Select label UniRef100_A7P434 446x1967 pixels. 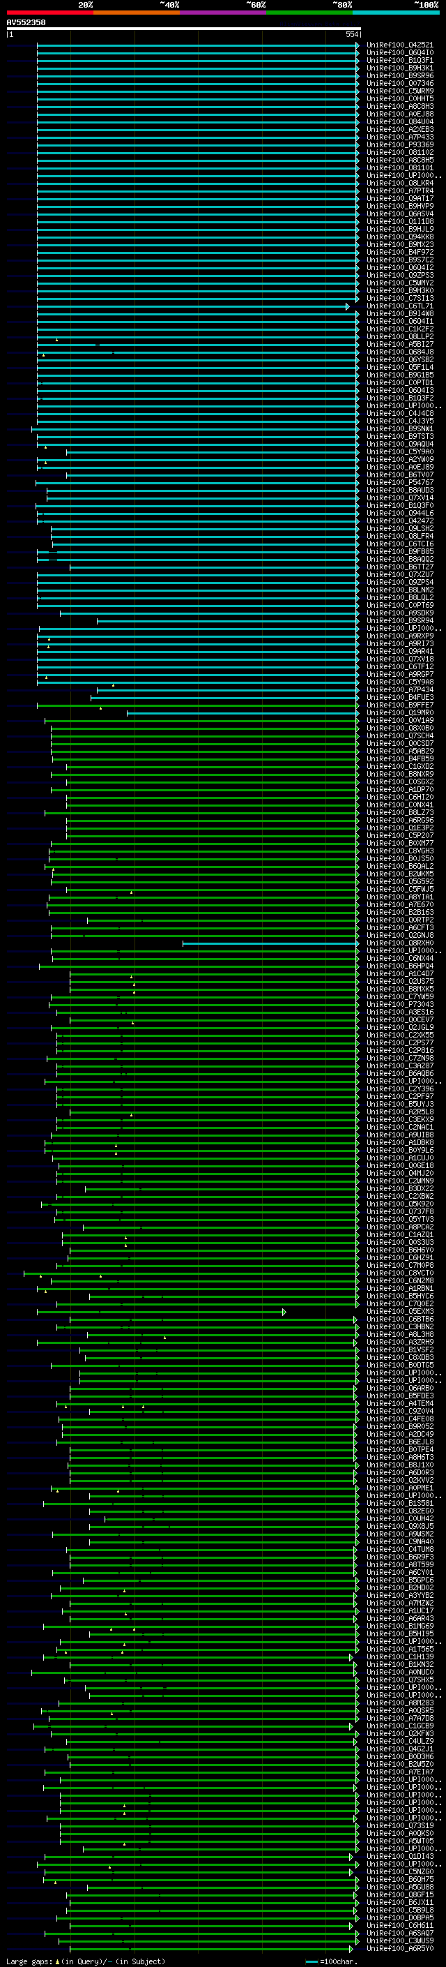click(399, 689)
